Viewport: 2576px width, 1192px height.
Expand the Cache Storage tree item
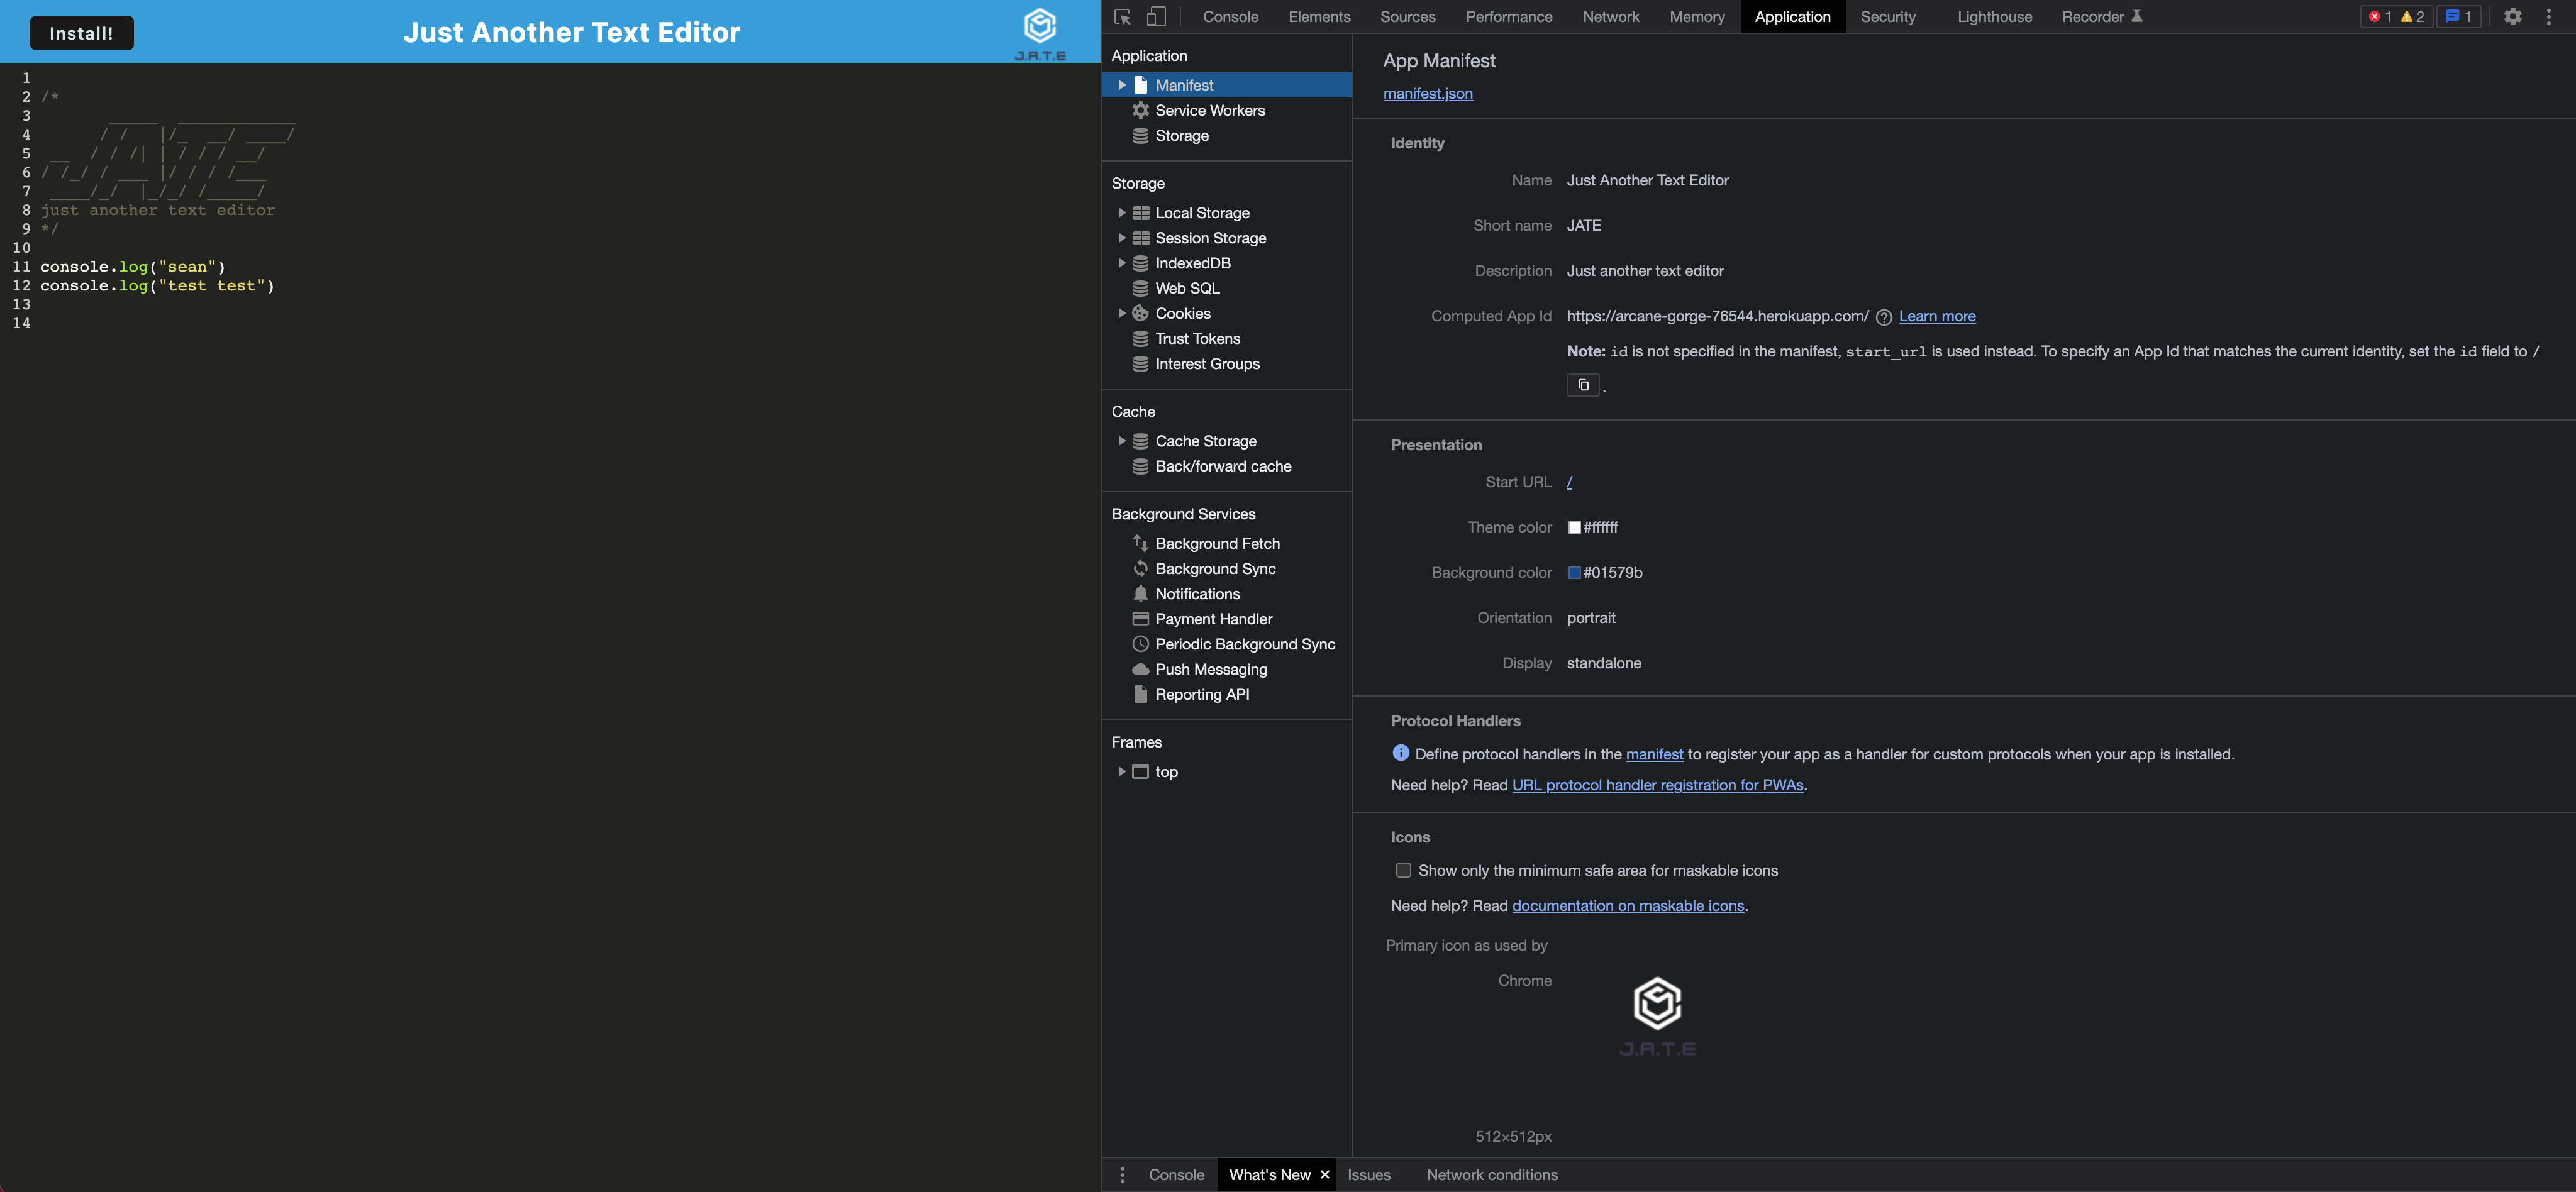pos(1122,441)
